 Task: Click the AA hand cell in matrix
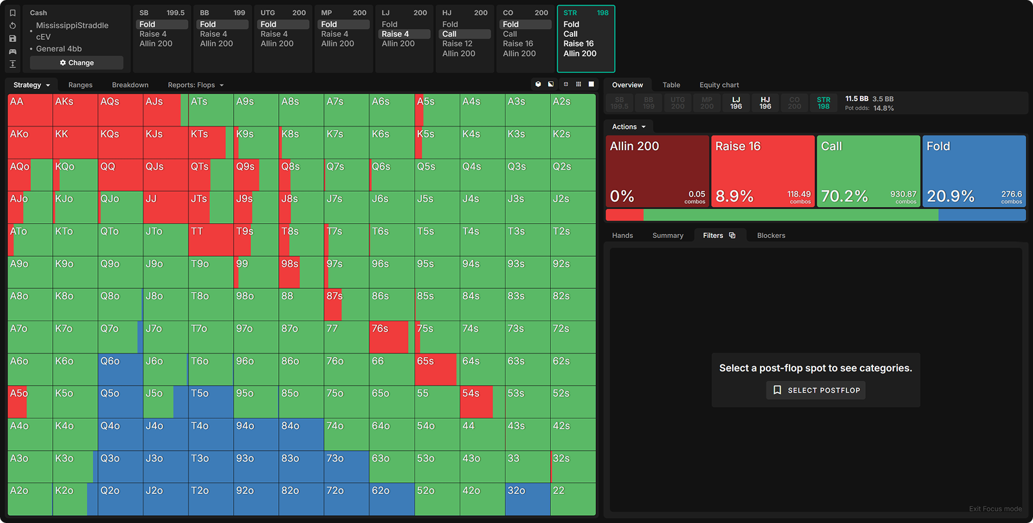point(30,110)
